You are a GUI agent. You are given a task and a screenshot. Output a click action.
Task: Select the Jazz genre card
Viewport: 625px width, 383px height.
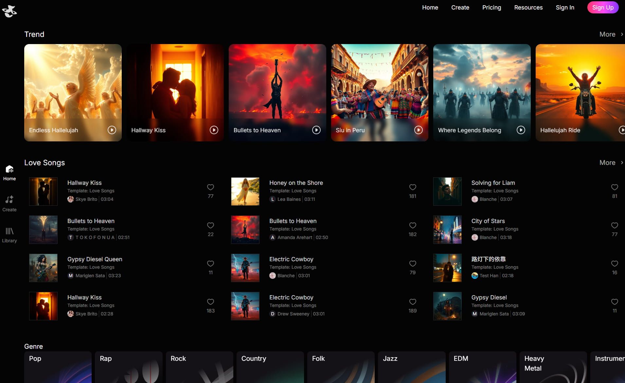411,367
